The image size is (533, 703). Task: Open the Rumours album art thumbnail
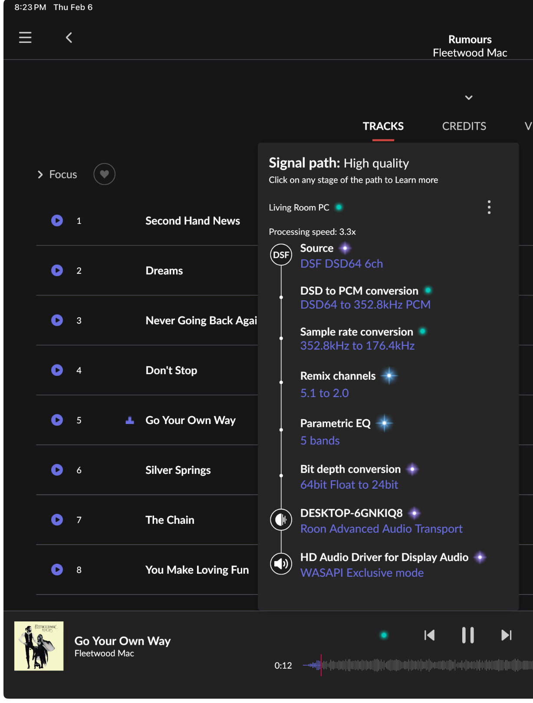(39, 646)
